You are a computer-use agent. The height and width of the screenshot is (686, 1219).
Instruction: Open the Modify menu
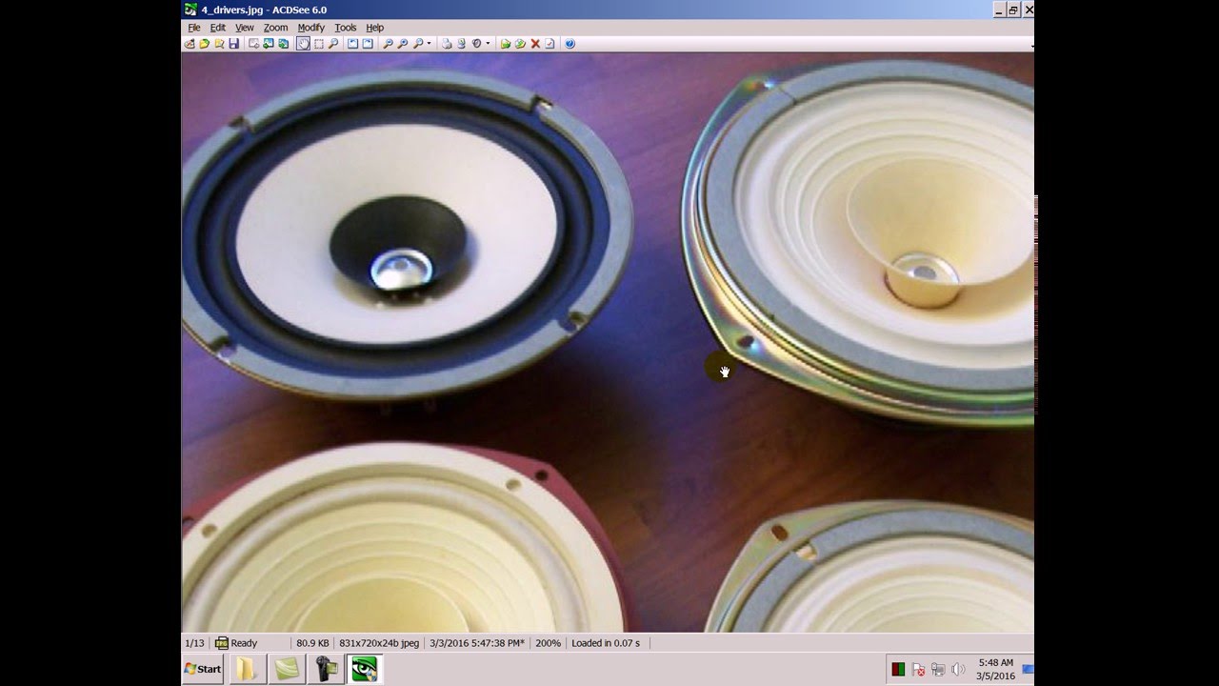click(x=310, y=28)
